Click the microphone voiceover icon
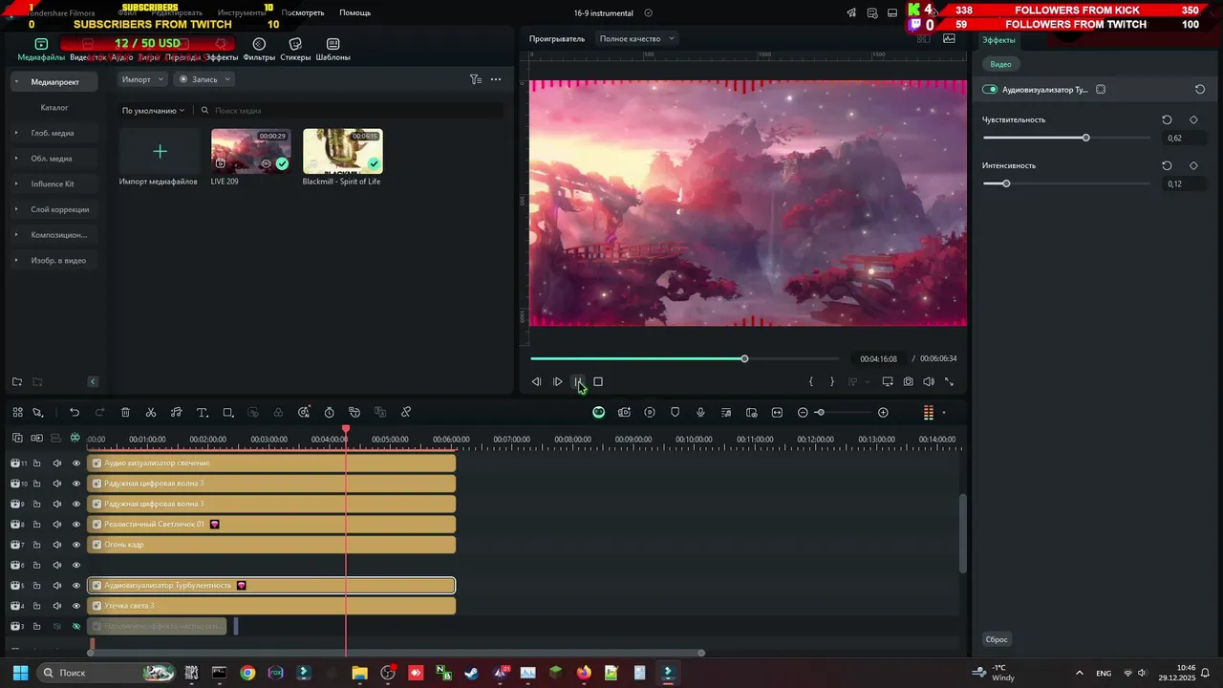 [x=700, y=413]
